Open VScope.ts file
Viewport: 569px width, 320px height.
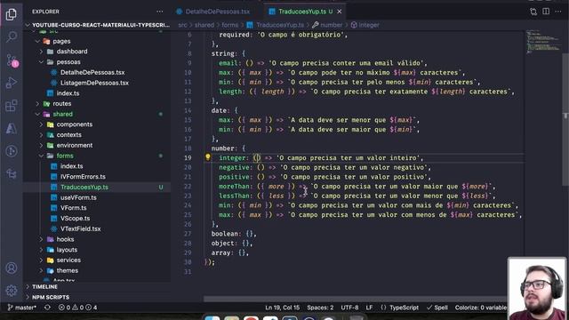point(75,219)
